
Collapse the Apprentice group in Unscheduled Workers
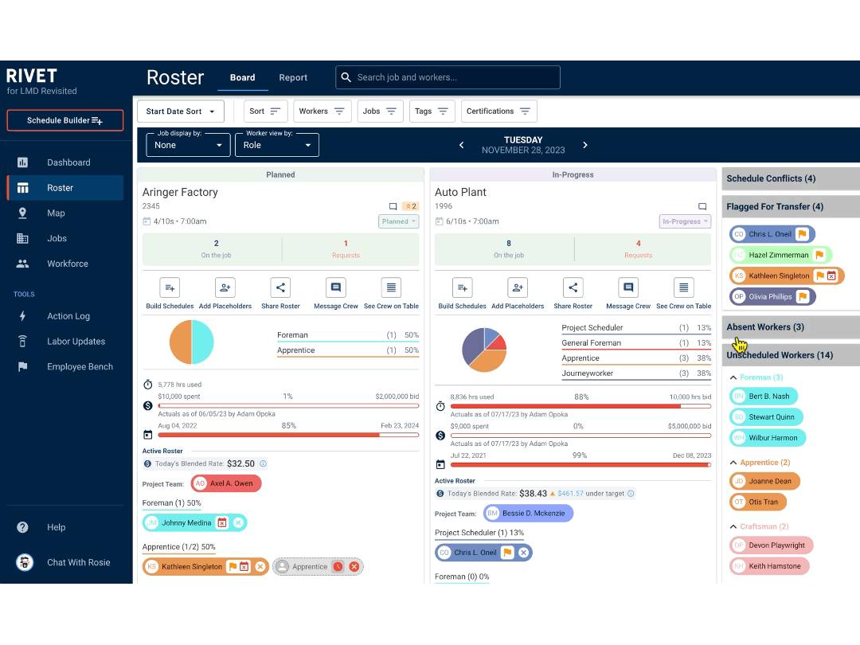click(x=733, y=462)
